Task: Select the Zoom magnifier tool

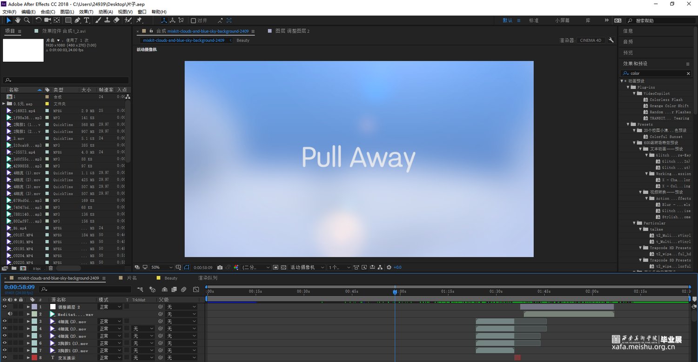Action: 27,20
